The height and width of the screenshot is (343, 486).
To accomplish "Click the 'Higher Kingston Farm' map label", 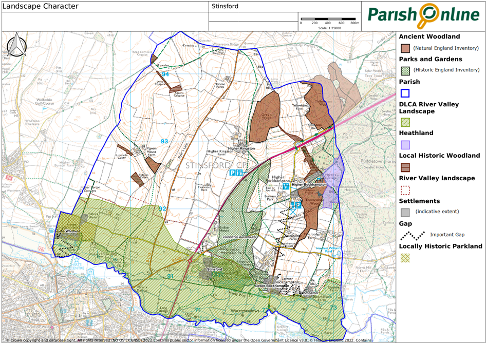I will point(220,153).
